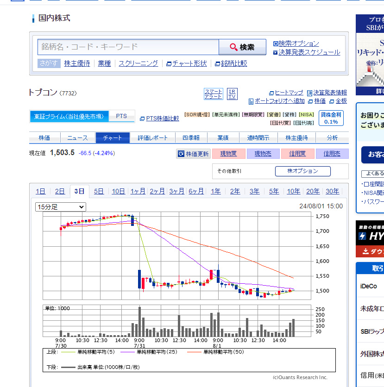
Task: Open the 株主優待 tab beside 適時開示
Action: [296, 138]
